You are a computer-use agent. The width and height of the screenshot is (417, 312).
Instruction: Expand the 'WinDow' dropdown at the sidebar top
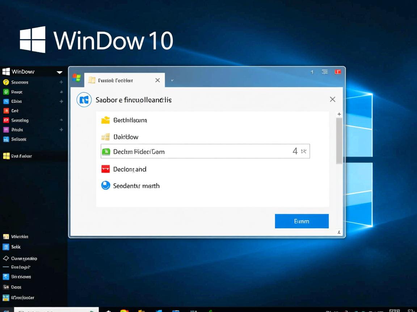click(x=59, y=71)
